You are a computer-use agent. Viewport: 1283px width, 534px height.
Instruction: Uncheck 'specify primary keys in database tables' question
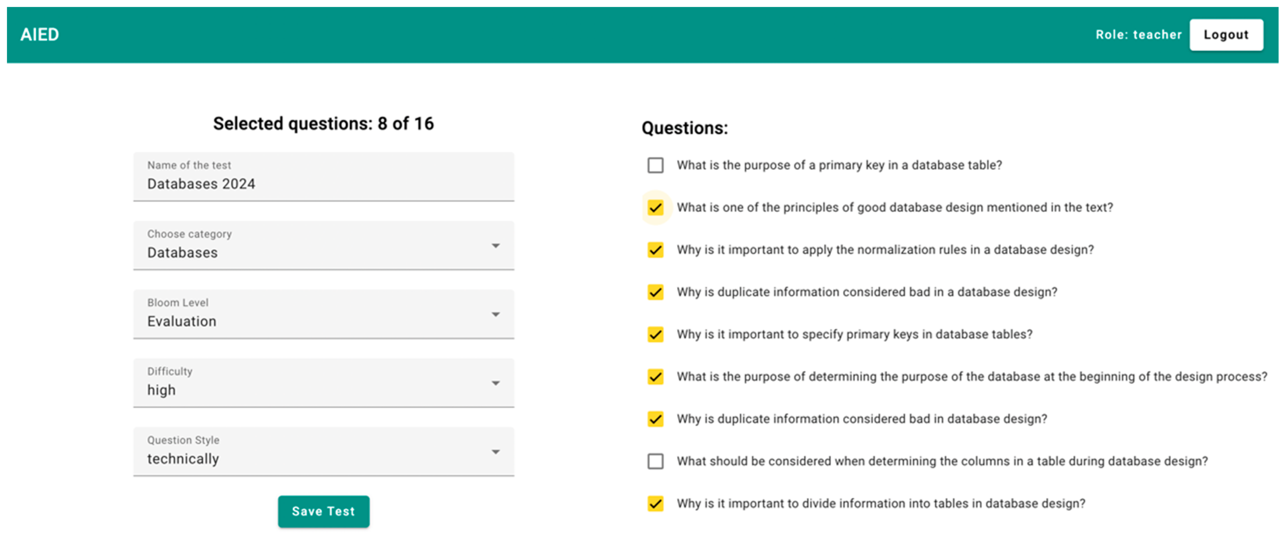click(656, 335)
